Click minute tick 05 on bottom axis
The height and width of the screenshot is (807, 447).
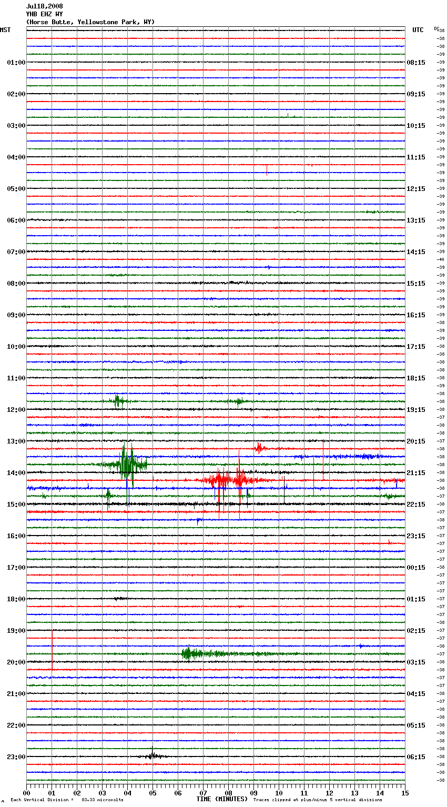coord(153,793)
